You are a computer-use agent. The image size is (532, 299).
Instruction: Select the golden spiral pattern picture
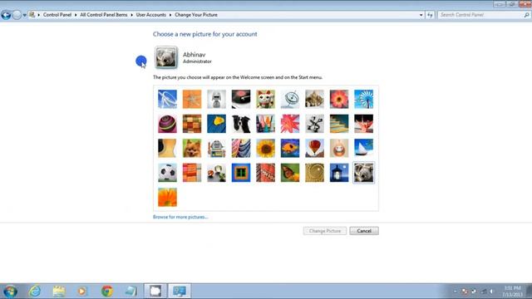pos(314,173)
